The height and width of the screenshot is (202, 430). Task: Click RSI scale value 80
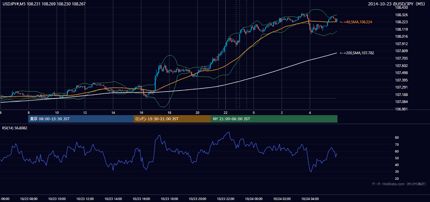[x=397, y=138]
